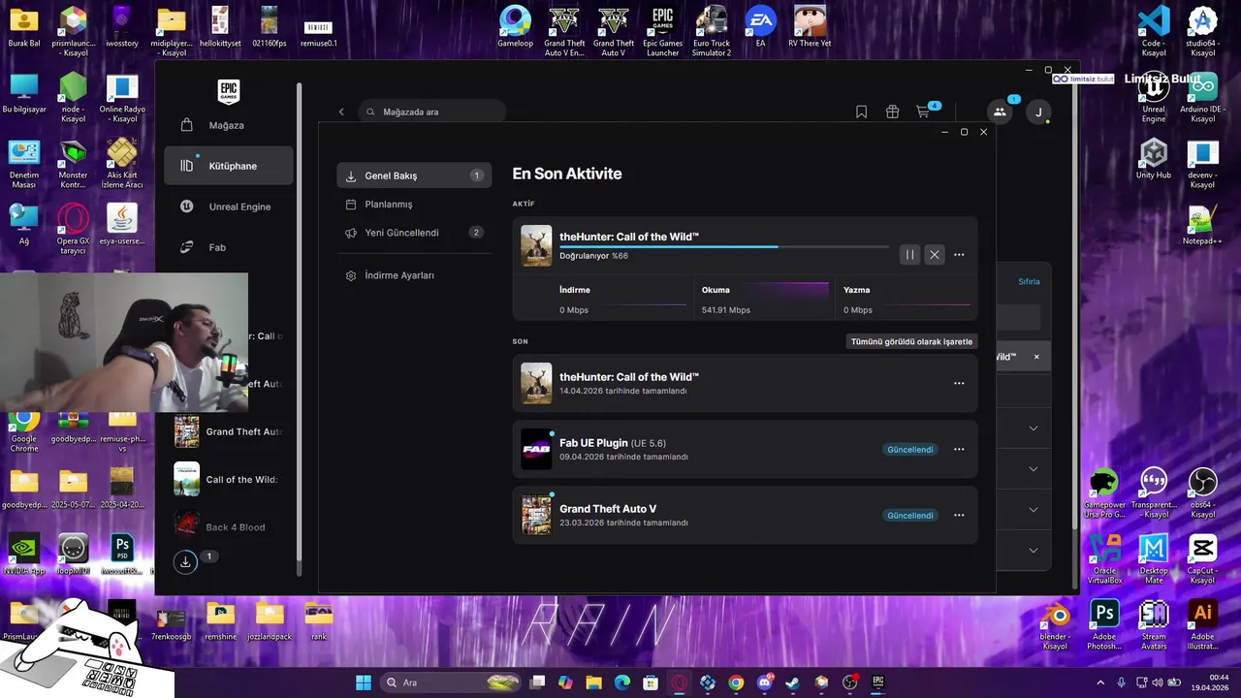Focus the Mağazada ara search field
Screen dimensions: 1241x698
[x=431, y=111]
